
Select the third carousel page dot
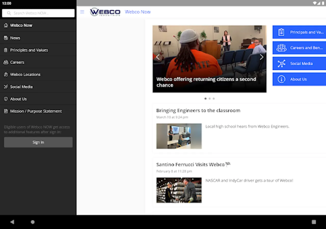click(214, 98)
